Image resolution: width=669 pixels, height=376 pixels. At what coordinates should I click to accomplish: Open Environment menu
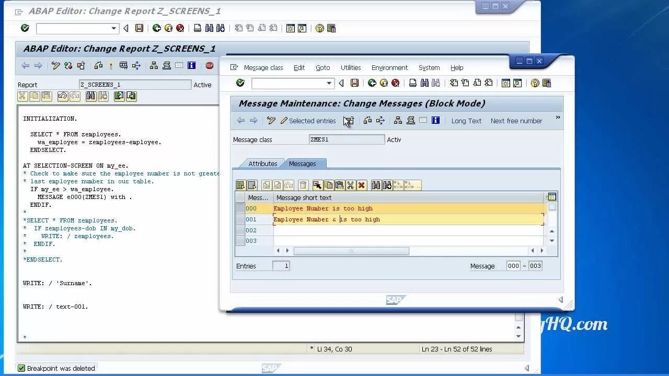389,68
